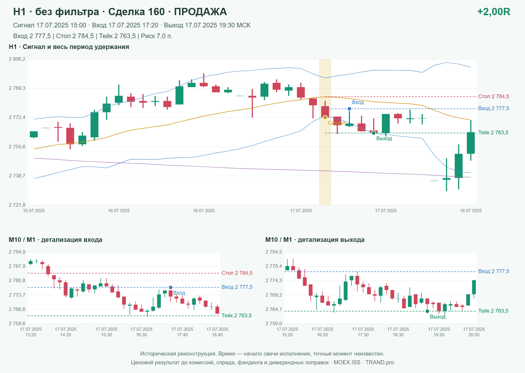This screenshot has width=525, height=373.
Task: Click the heading 'M10 / M1 · детализация выхода'
Action: pyautogui.click(x=315, y=240)
